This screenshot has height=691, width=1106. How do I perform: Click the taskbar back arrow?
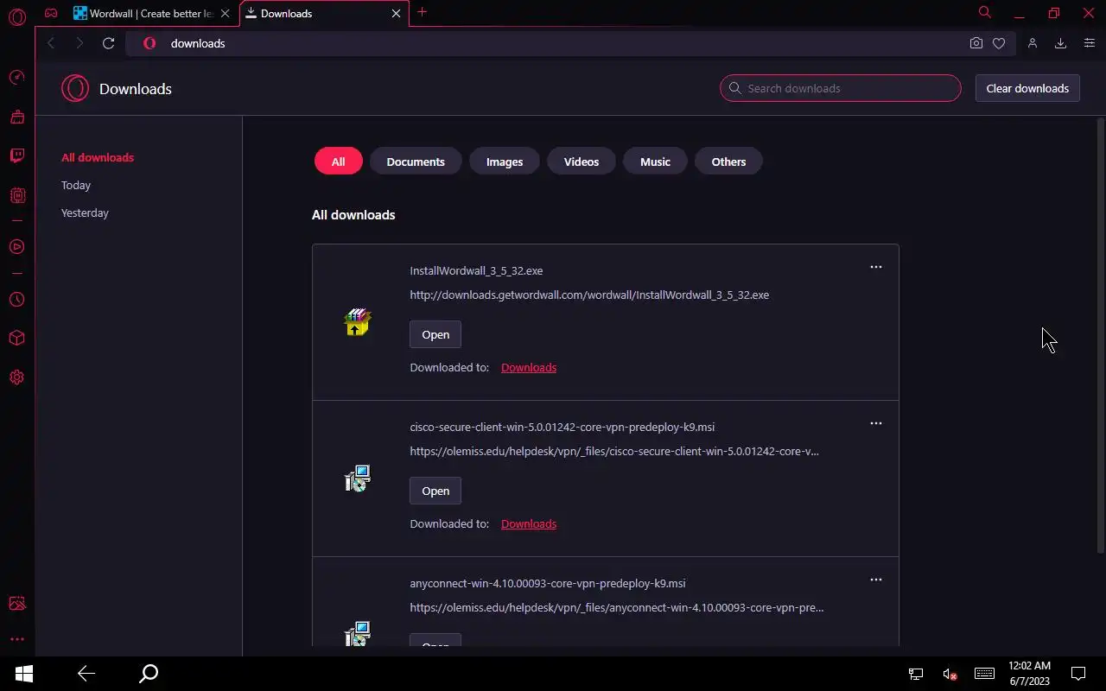tap(86, 674)
